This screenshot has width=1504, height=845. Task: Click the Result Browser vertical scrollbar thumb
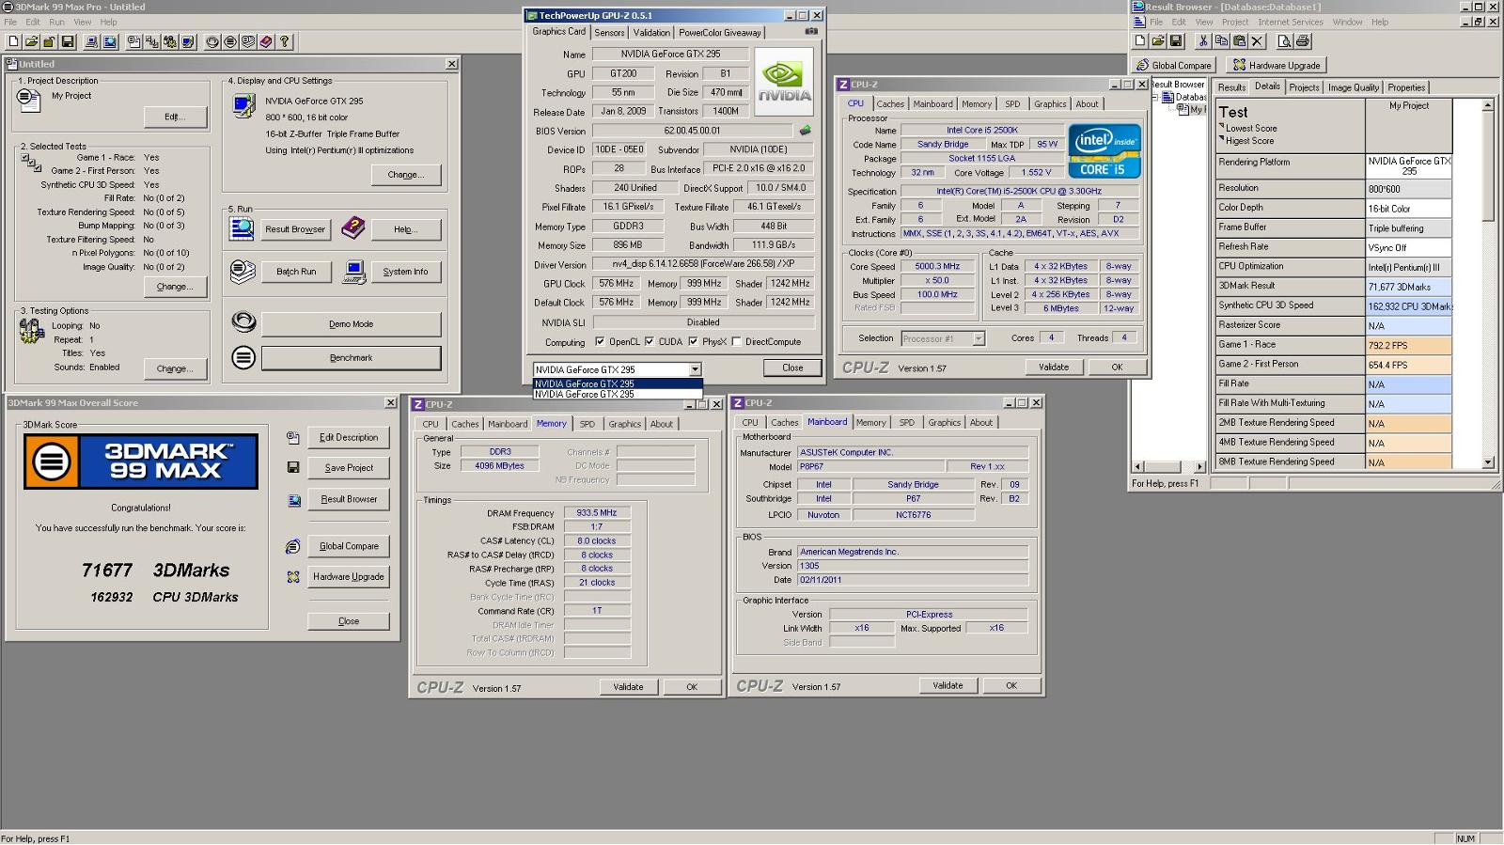point(1488,166)
